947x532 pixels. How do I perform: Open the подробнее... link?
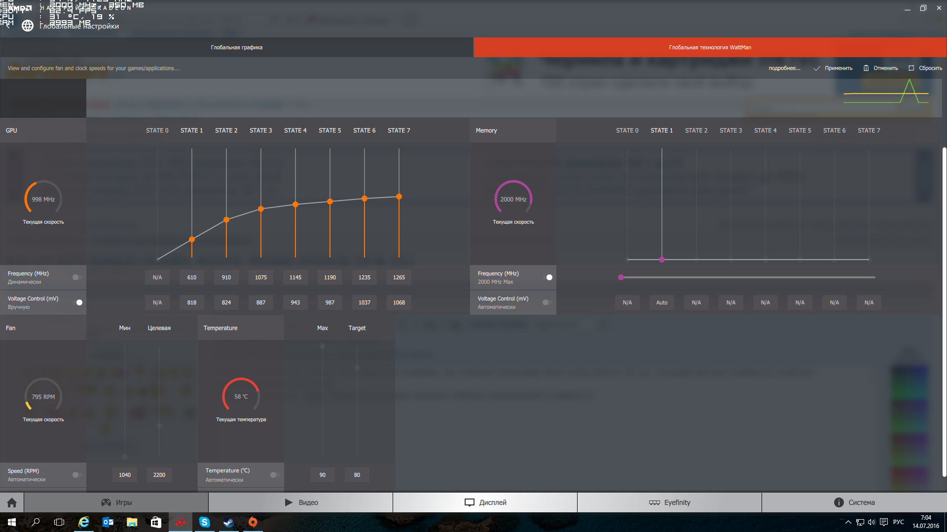click(784, 68)
